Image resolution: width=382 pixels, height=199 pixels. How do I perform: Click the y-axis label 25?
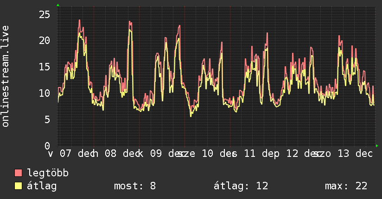click(x=45, y=15)
